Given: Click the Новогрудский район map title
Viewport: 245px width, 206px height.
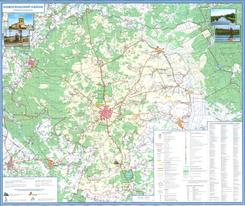Looking at the screenshot, I should (23, 7).
